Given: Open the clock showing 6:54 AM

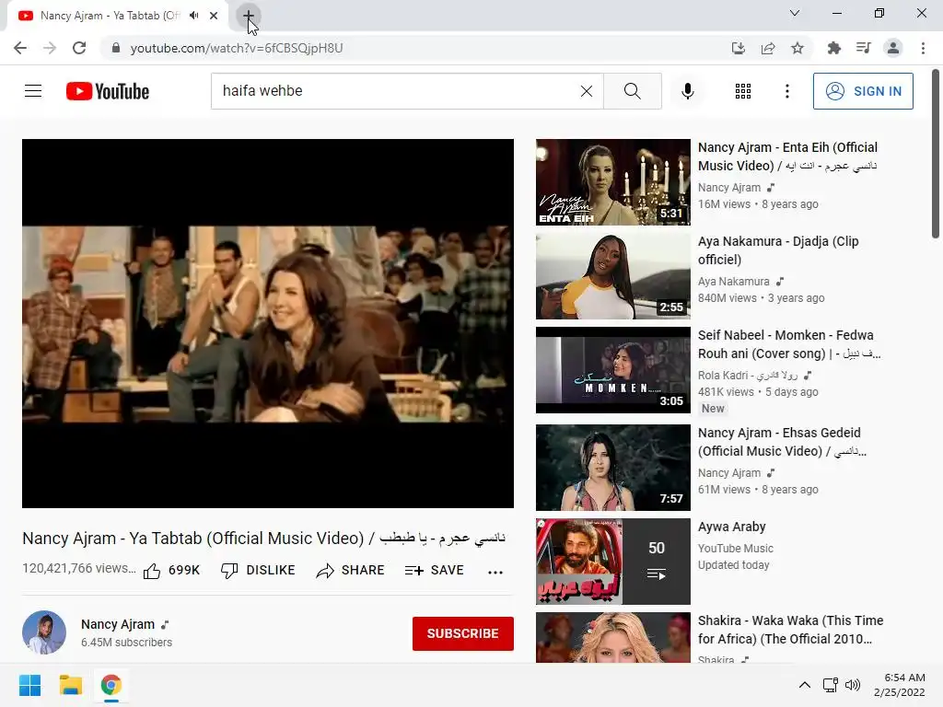Looking at the screenshot, I should [899, 685].
